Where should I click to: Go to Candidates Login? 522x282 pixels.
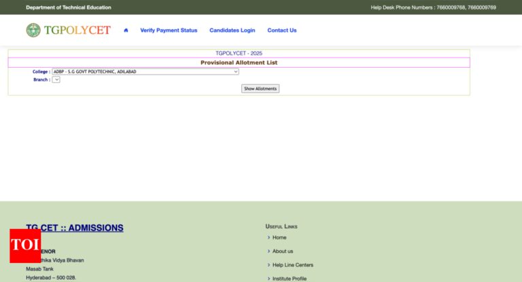pos(232,31)
